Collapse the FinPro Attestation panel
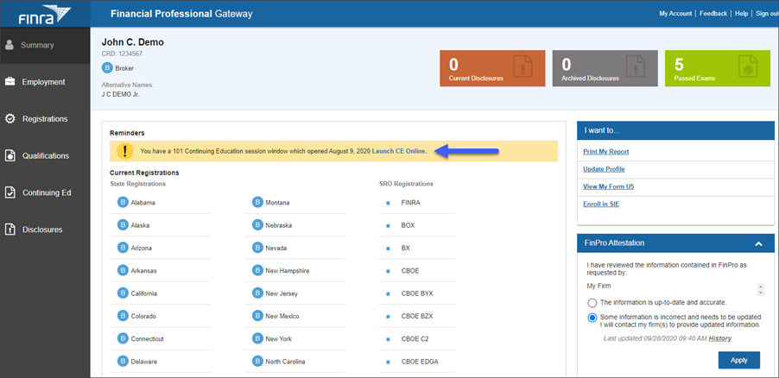Screen dimensions: 779x378 (x=758, y=243)
